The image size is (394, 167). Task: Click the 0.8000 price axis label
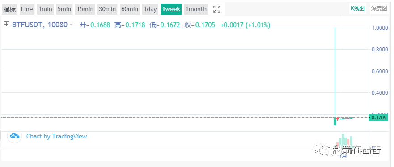[x=380, y=50]
